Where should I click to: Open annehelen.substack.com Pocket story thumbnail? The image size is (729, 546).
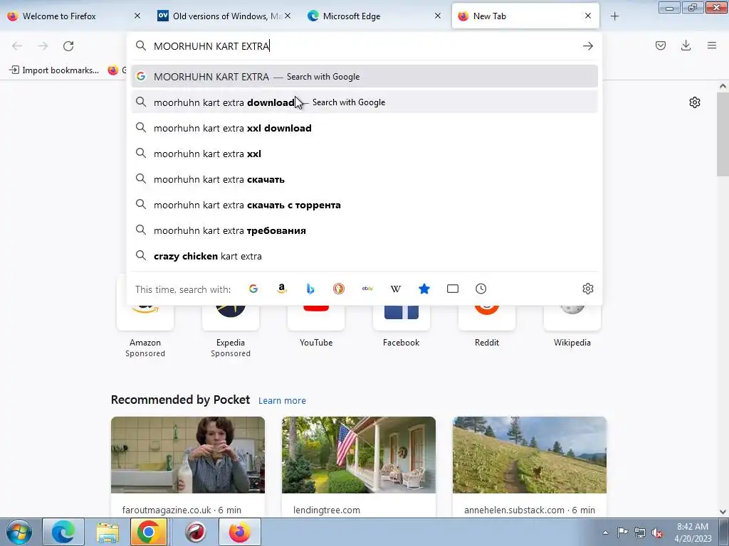point(530,455)
